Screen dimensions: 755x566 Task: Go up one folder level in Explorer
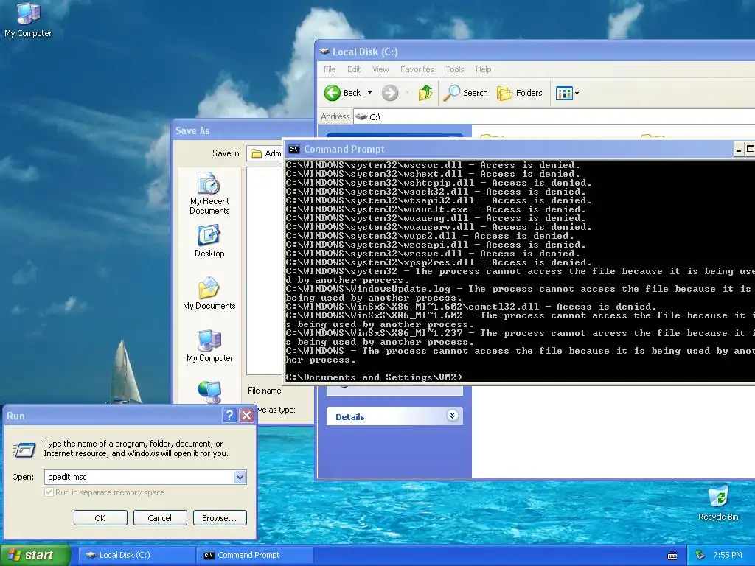[425, 93]
